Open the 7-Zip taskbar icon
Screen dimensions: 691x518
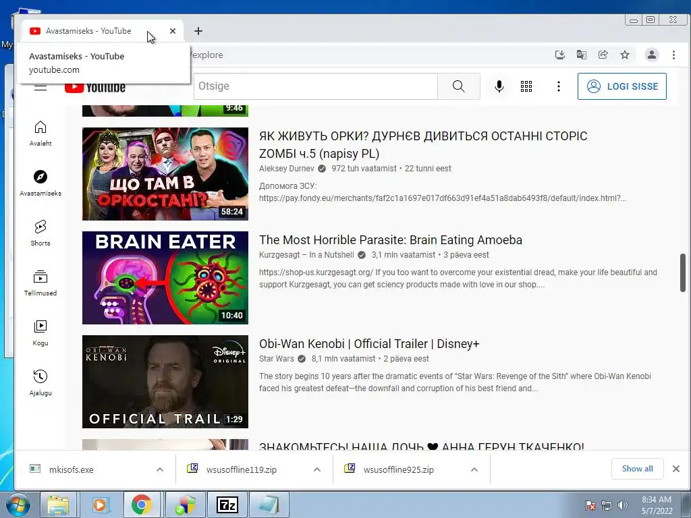pos(227,505)
